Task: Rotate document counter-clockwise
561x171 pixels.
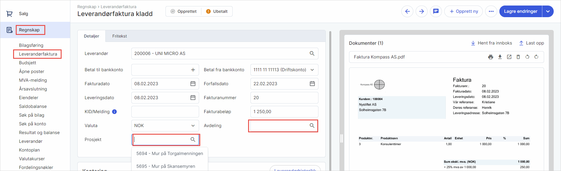Action: (527, 57)
